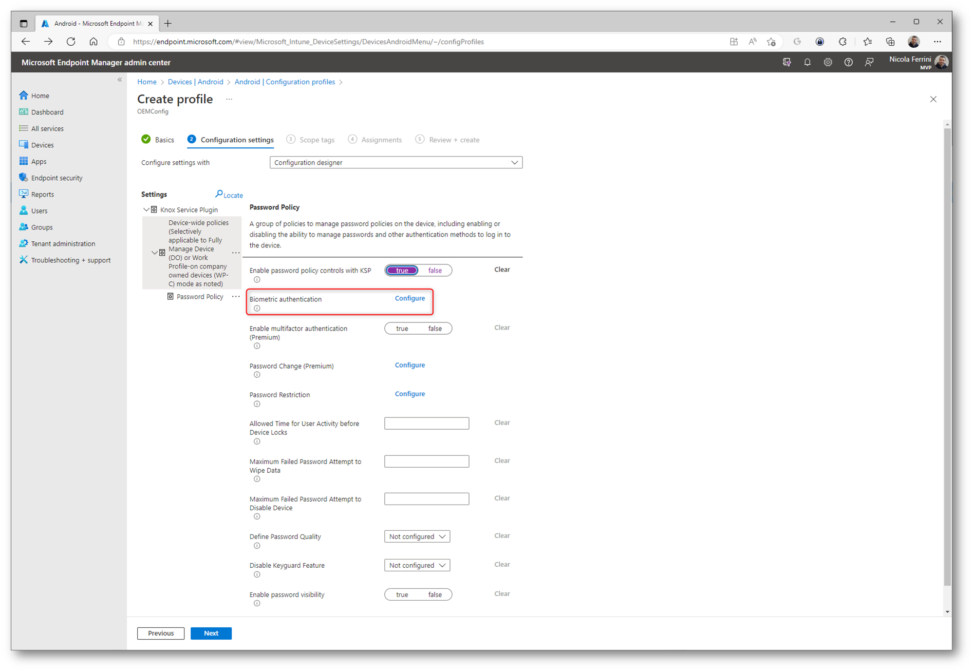974x672 pixels.
Task: Show info for Define Password Quality
Action: pos(257,546)
